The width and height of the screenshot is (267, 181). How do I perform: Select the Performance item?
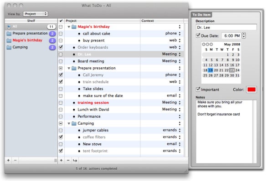click(89, 116)
